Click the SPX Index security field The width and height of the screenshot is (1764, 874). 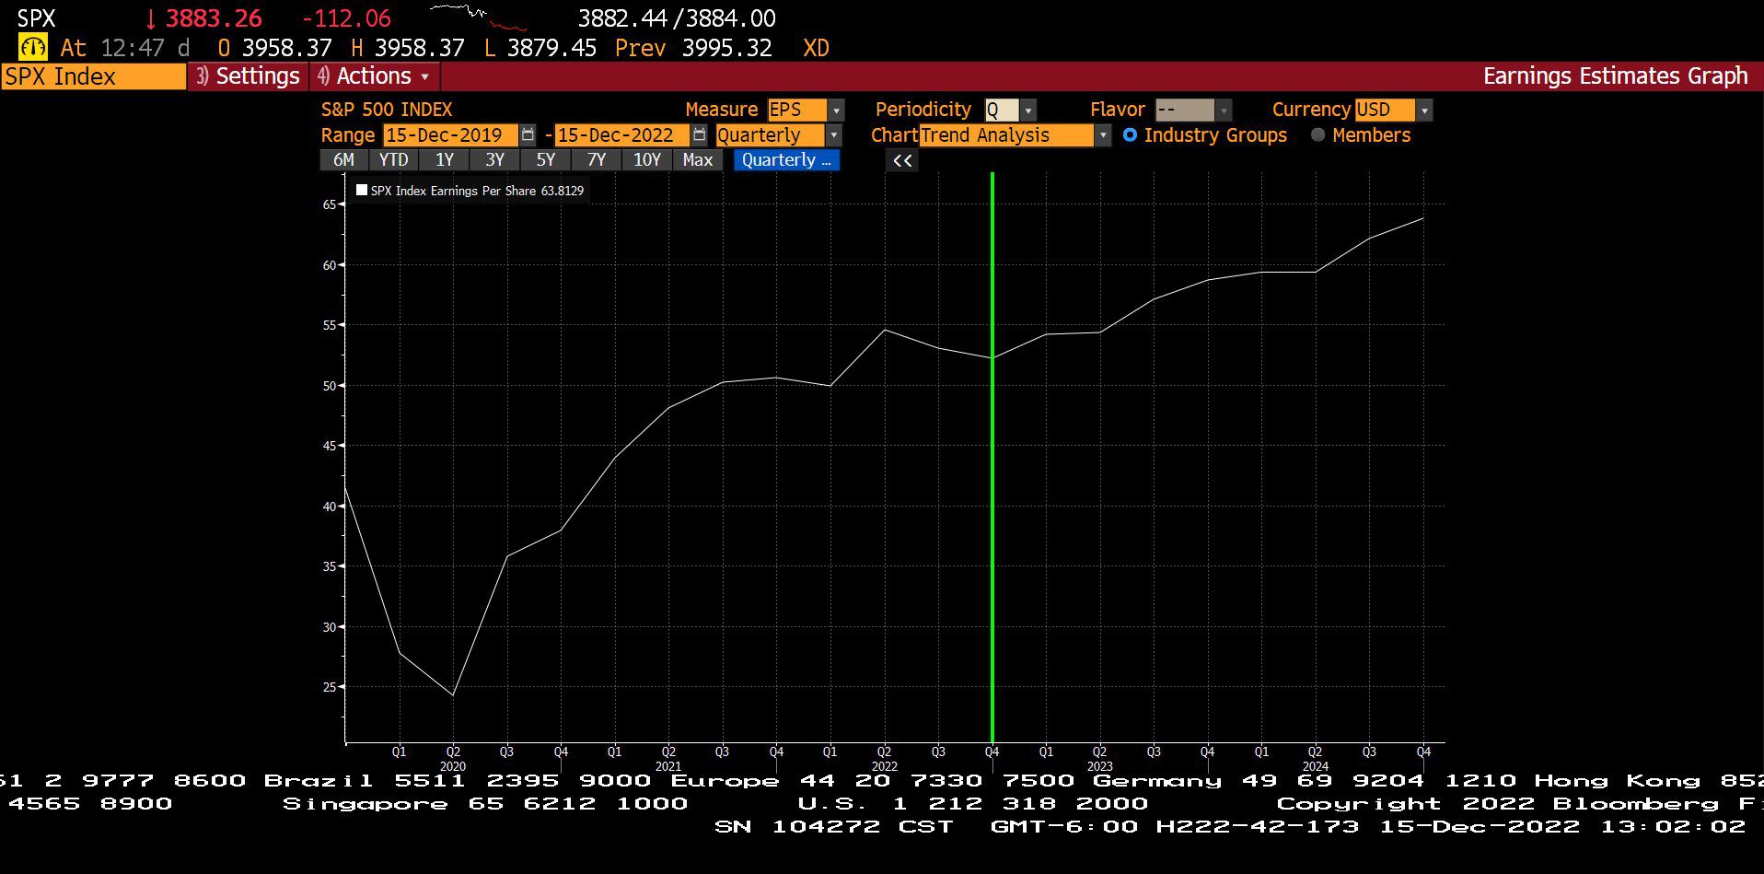point(93,76)
